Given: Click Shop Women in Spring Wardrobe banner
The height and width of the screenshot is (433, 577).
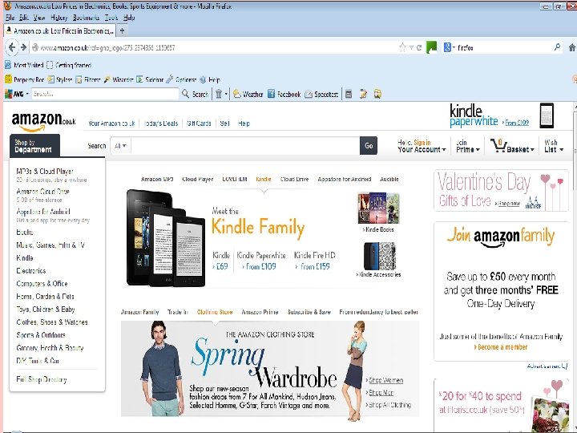Looking at the screenshot, I should tap(385, 380).
